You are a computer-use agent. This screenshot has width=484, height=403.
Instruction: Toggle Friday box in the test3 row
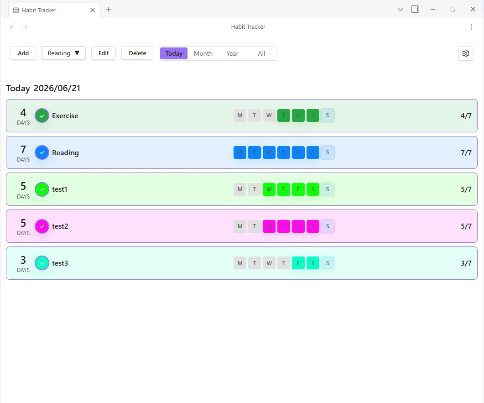pyautogui.click(x=298, y=263)
